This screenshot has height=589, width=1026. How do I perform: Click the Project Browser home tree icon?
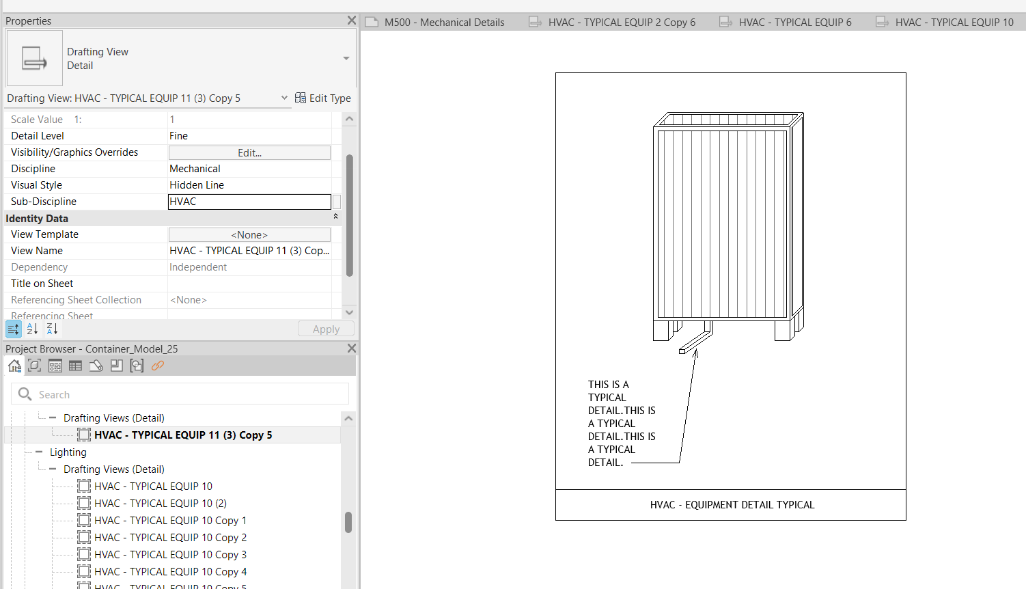14,366
